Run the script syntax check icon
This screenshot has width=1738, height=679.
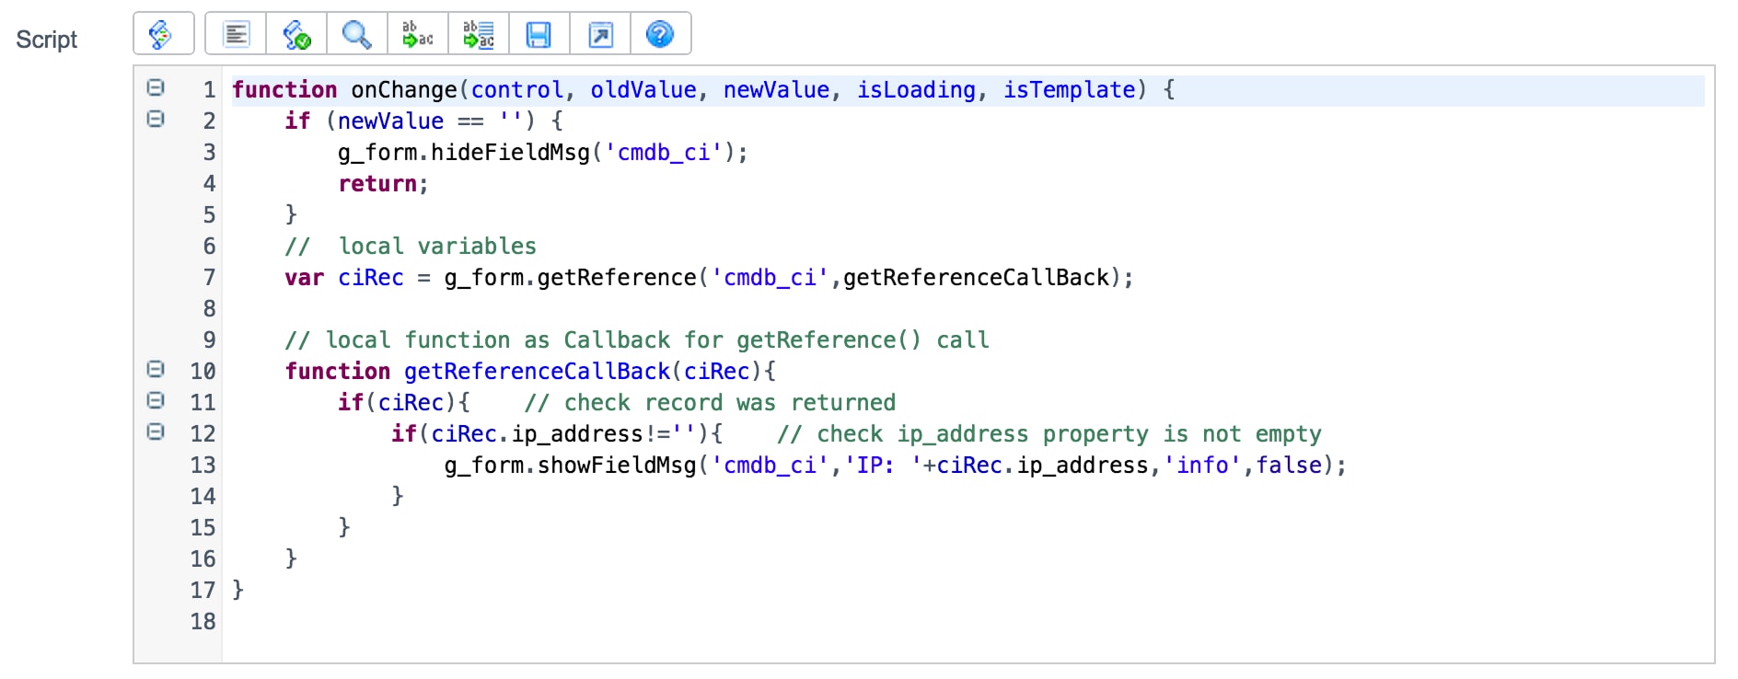click(x=296, y=34)
